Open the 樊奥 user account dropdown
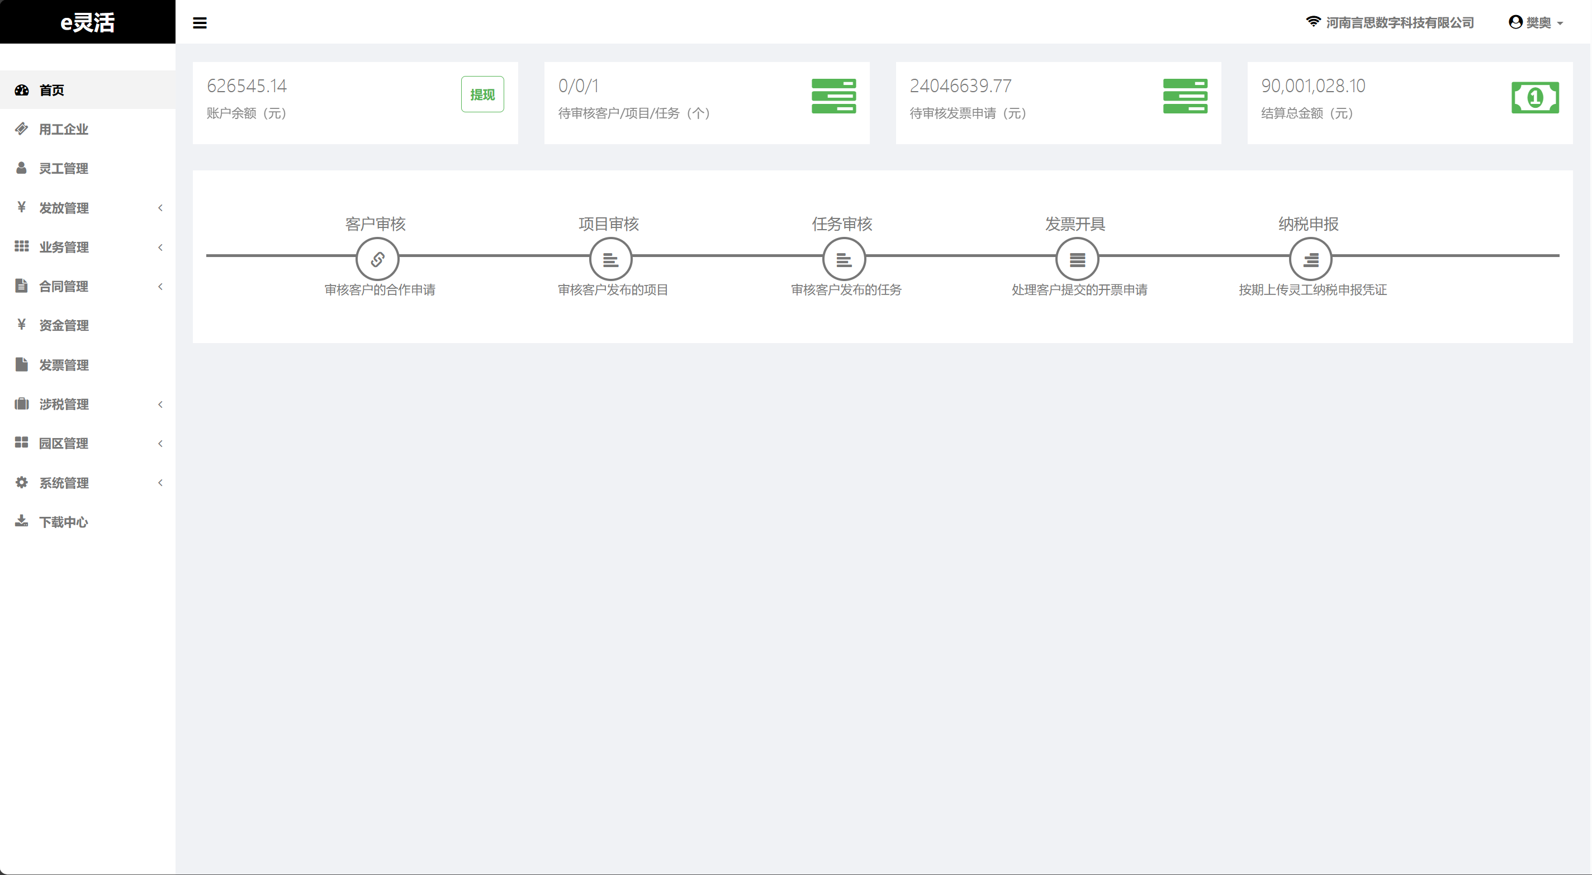Viewport: 1592px width, 875px height. [x=1536, y=23]
